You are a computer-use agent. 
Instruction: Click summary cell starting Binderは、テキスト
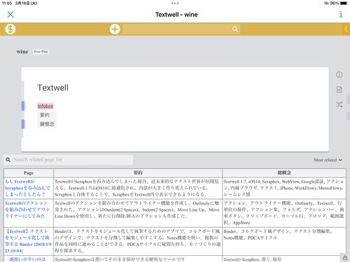[138, 241]
